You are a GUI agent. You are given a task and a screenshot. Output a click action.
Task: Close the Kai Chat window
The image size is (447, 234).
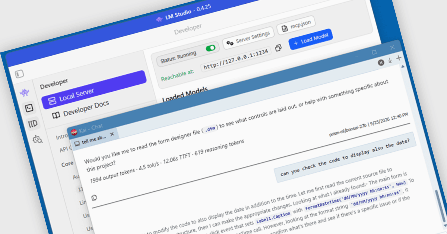[392, 48]
